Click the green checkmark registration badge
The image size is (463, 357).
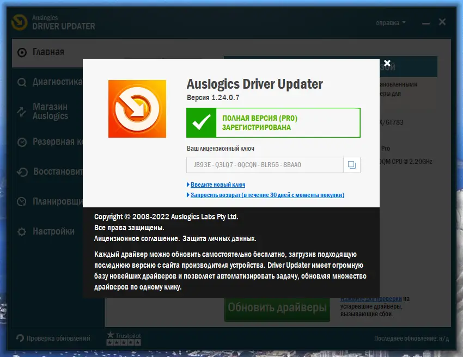202,122
